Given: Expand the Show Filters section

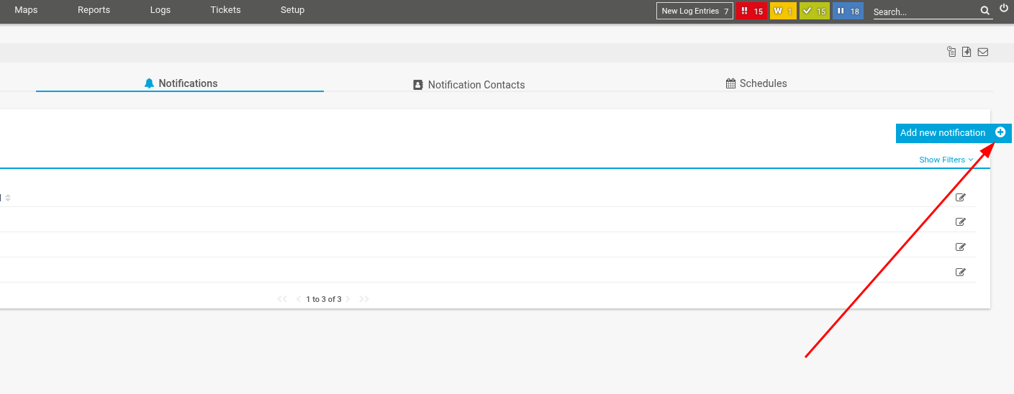Looking at the screenshot, I should [946, 160].
